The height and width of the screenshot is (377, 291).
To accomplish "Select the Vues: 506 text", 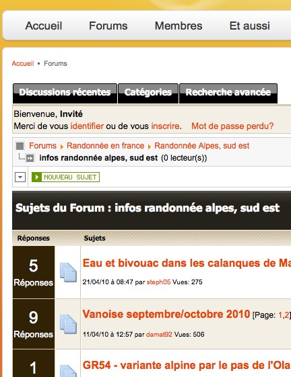I will point(189,335).
